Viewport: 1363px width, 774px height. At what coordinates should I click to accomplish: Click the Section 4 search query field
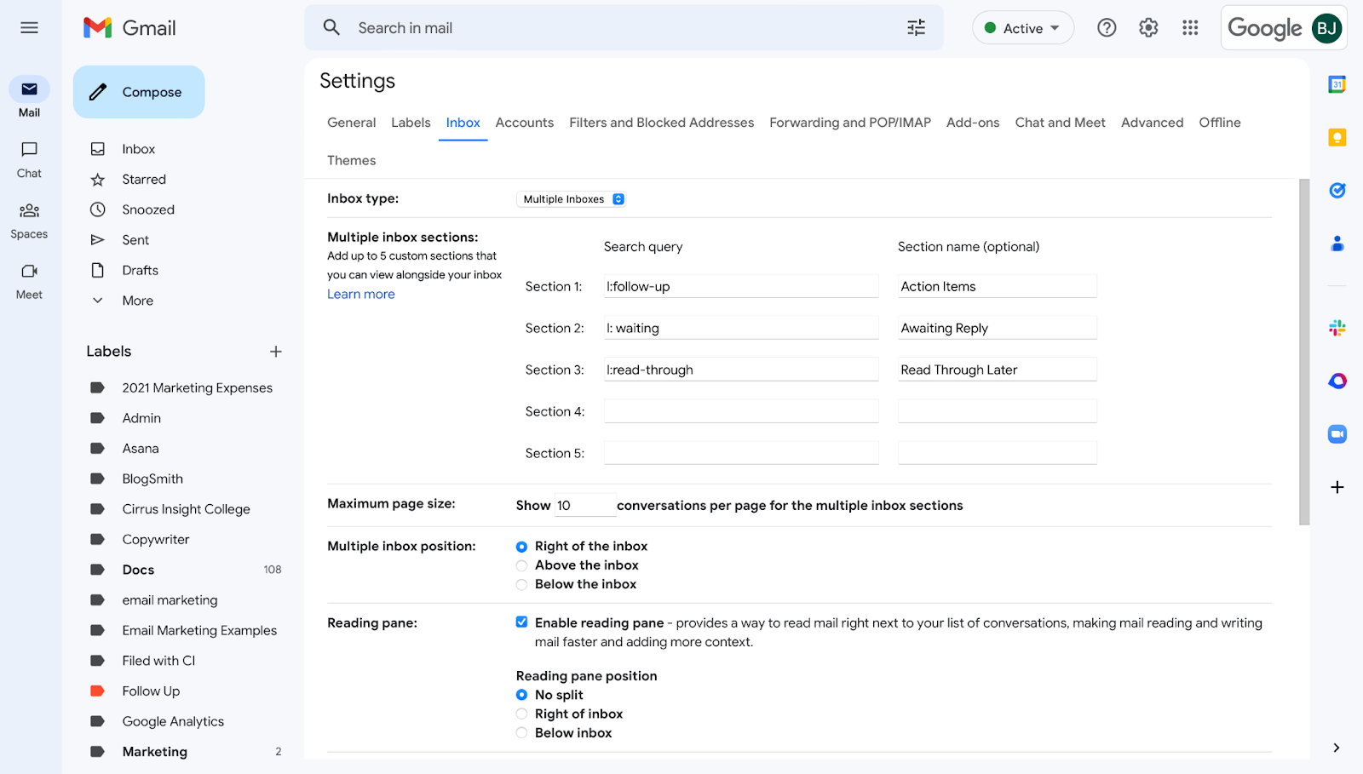pyautogui.click(x=740, y=411)
